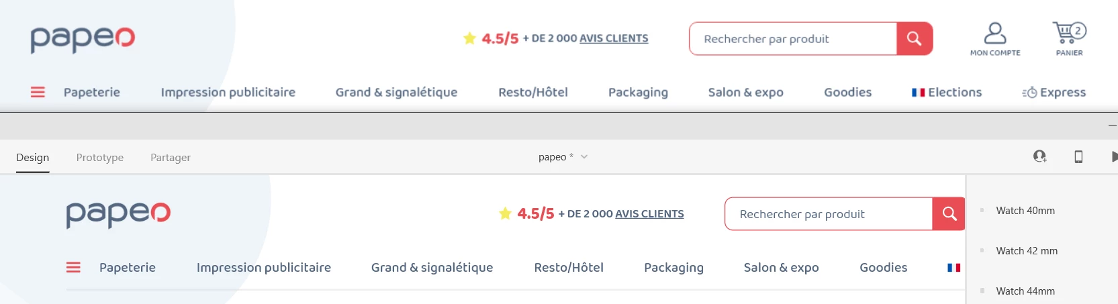The image size is (1118, 304).
Task: Click the French flag icon on the design canvas
Action: click(953, 268)
